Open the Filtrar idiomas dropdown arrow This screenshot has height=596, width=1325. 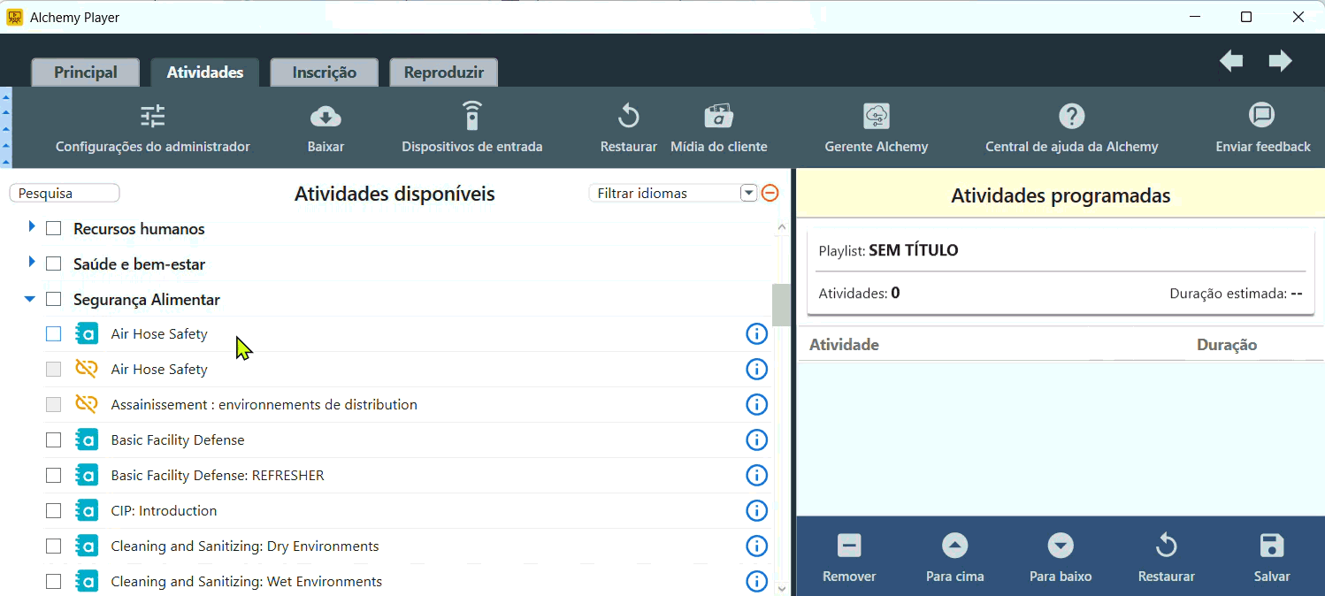click(749, 193)
